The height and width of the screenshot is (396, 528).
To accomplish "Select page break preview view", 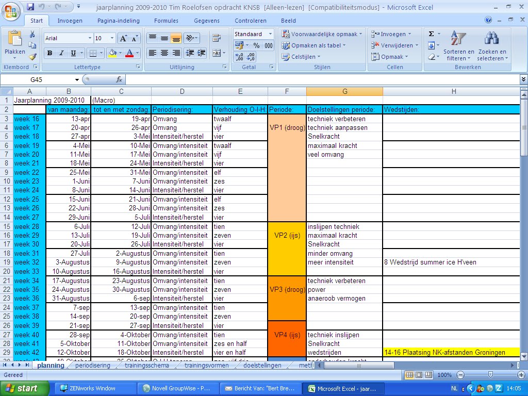I will 428,375.
